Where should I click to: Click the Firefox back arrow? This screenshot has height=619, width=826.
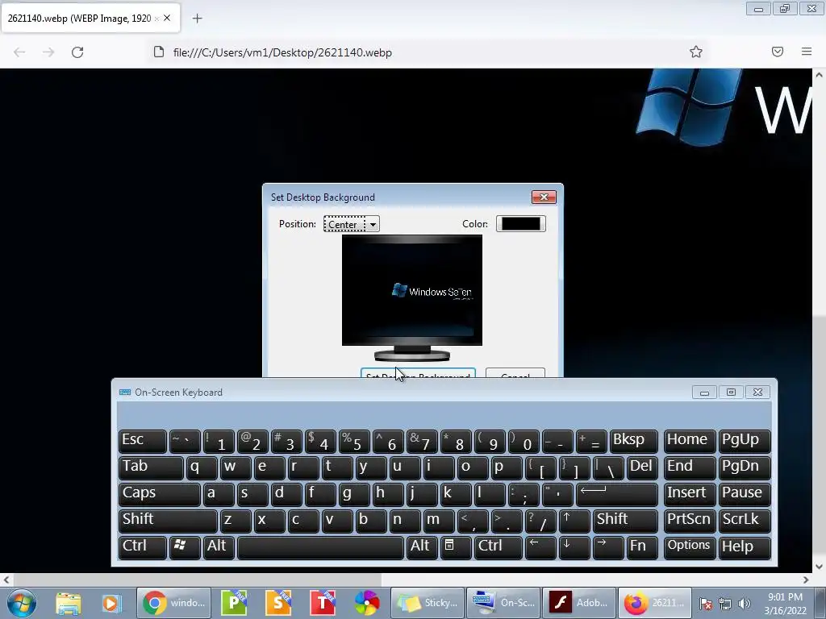(19, 52)
